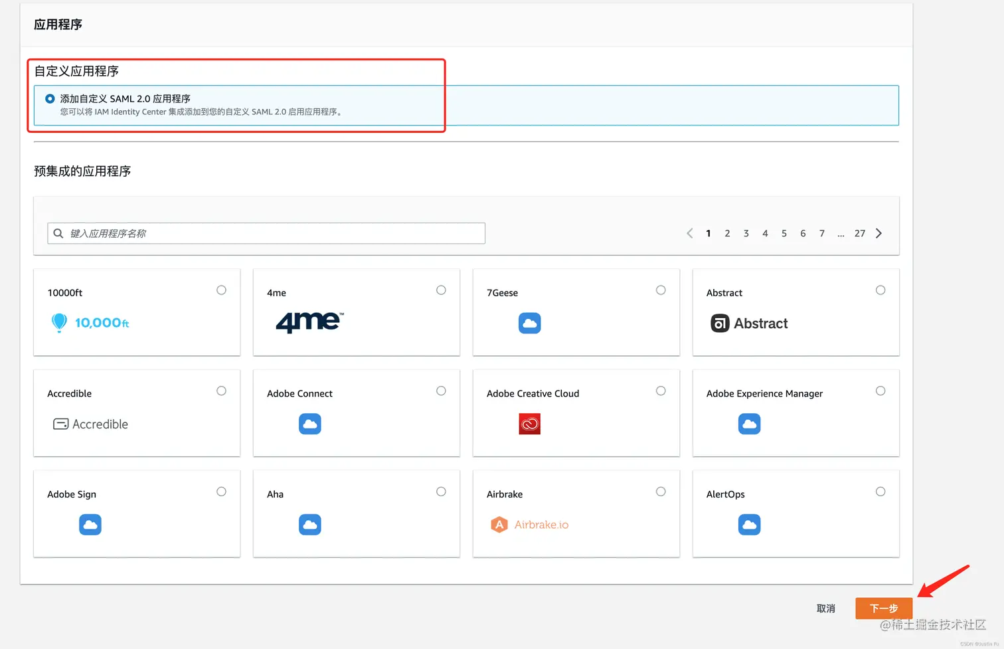Click the 4me logo
The width and height of the screenshot is (1004, 649).
click(x=309, y=322)
